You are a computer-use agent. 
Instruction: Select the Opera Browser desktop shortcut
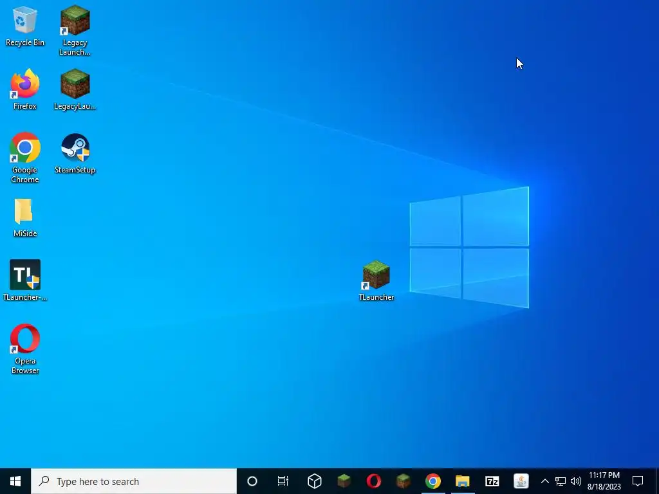[25, 349]
